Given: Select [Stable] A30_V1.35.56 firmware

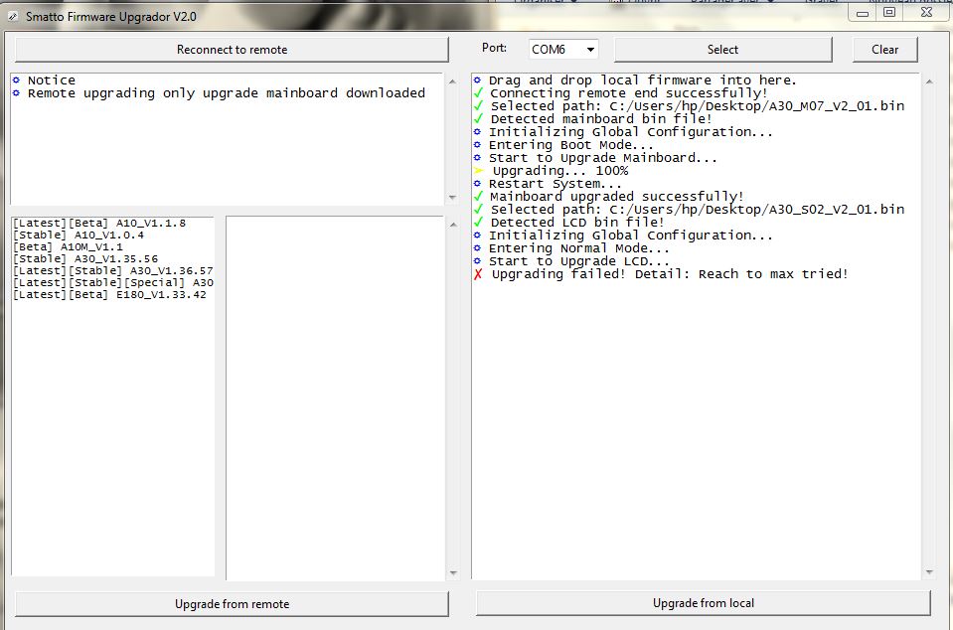Looking at the screenshot, I should (85, 258).
